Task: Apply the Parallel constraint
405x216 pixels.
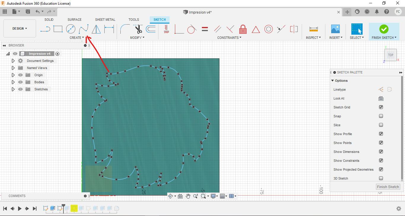Action: 217,29
